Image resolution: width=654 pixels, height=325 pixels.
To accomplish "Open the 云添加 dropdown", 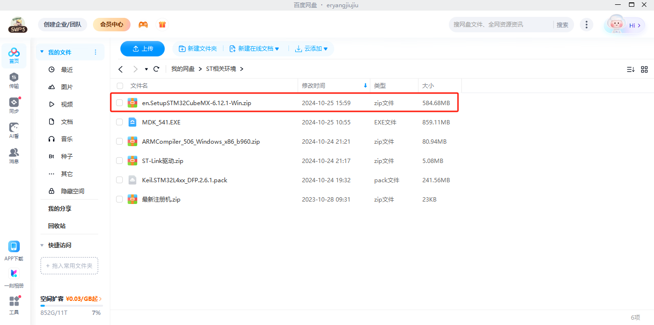I will click(312, 49).
